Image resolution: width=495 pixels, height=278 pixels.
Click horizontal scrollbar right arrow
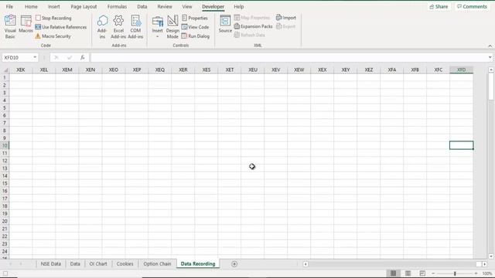(x=485, y=264)
